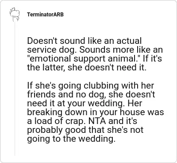Click the word "Doesn't" starting the comment

(42, 41)
